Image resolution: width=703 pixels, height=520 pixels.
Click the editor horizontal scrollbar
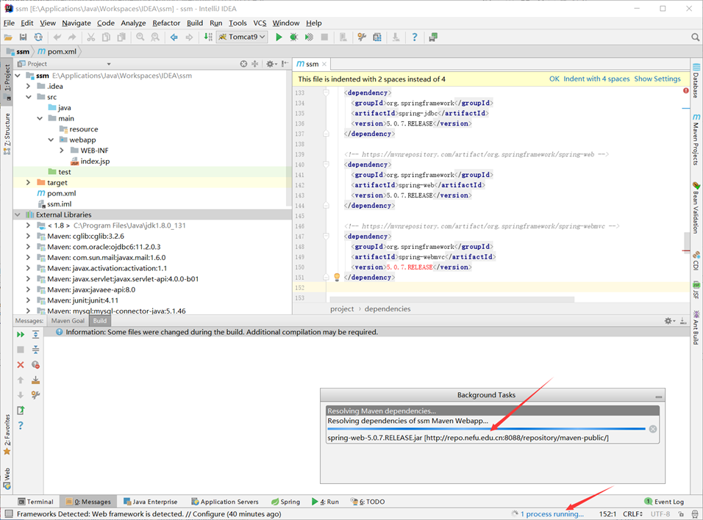tap(452, 299)
